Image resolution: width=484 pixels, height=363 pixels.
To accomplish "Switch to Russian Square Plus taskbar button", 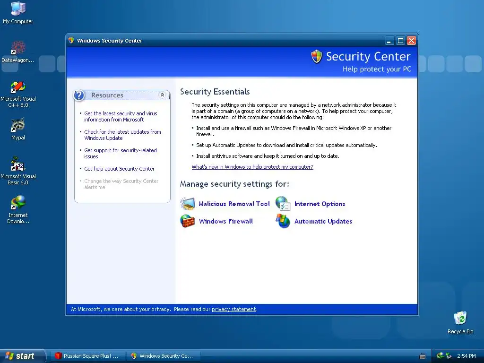I will (87, 356).
